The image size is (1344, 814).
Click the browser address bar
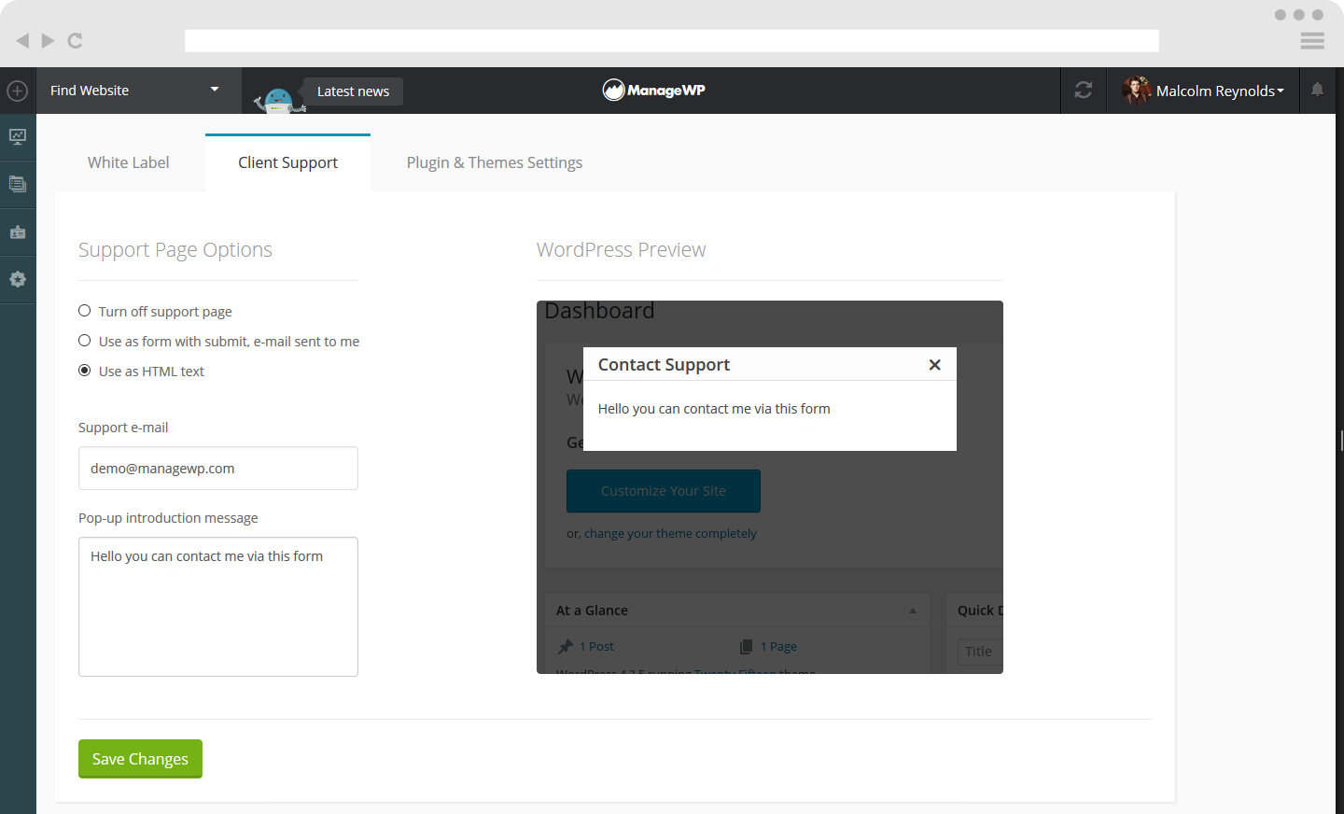(x=672, y=40)
